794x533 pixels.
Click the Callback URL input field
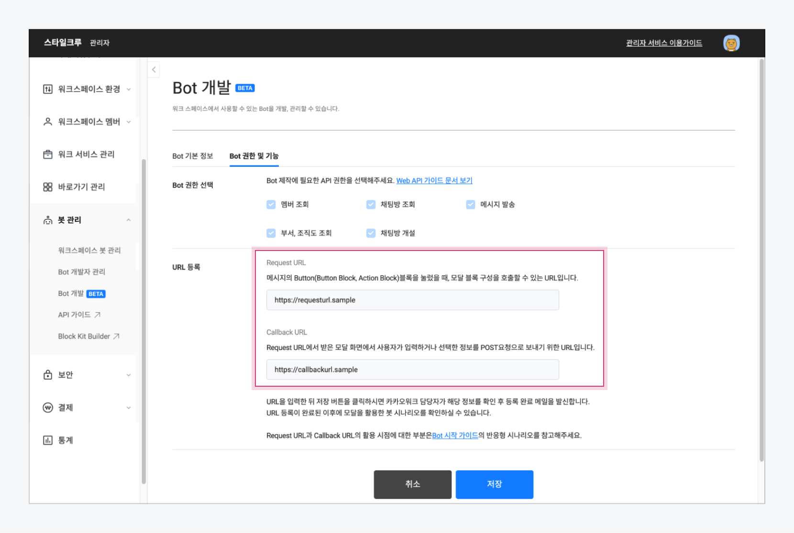click(413, 370)
